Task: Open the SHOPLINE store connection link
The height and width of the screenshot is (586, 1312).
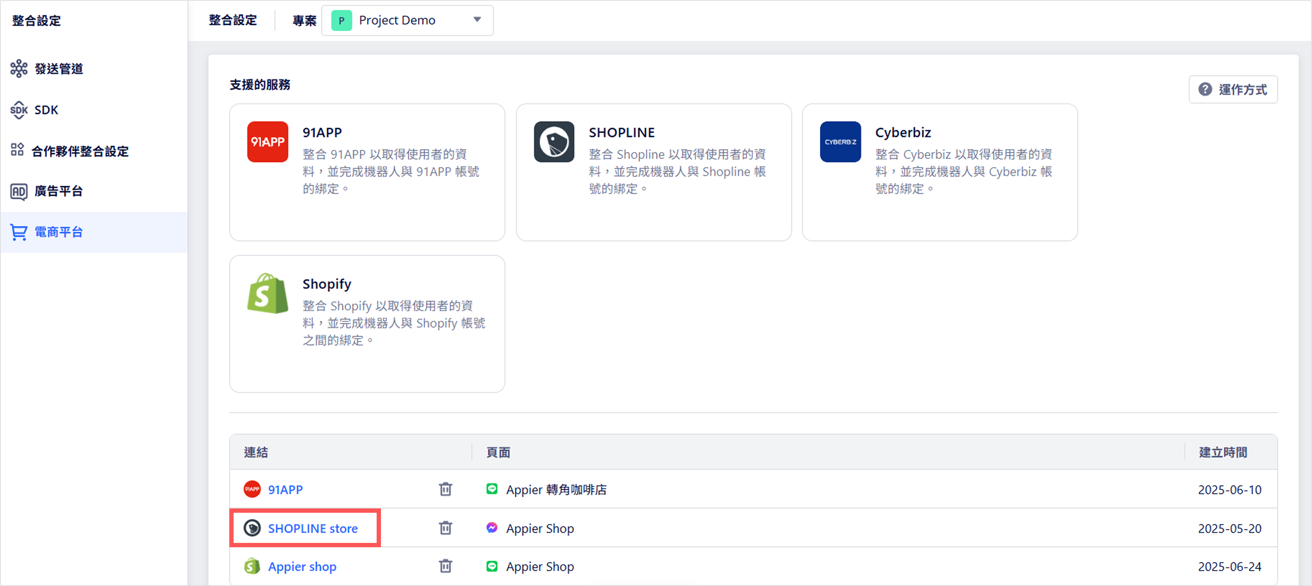Action: coord(313,529)
